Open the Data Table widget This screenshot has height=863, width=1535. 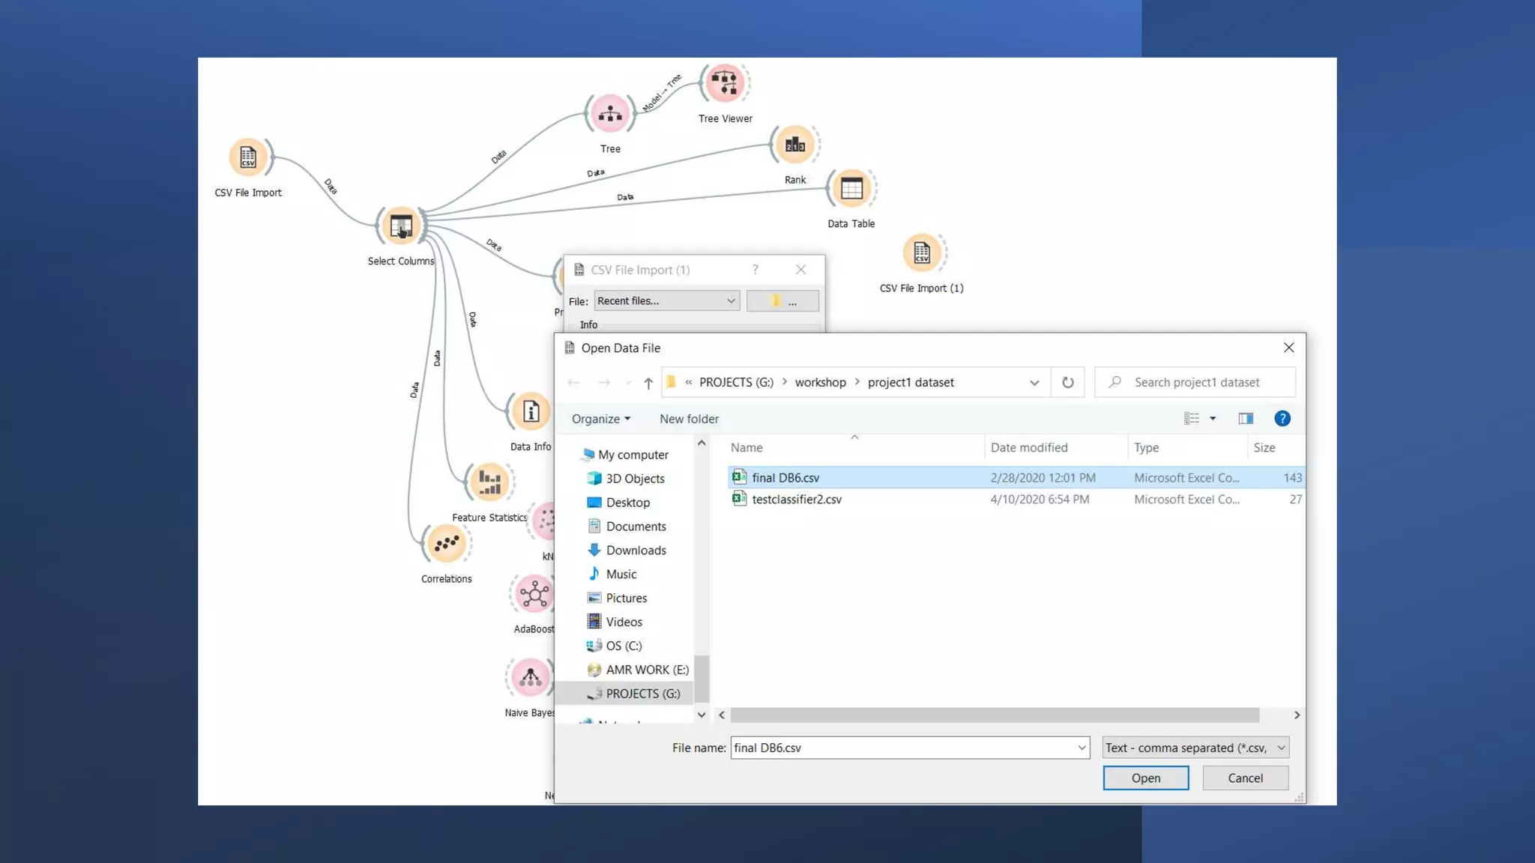(851, 189)
